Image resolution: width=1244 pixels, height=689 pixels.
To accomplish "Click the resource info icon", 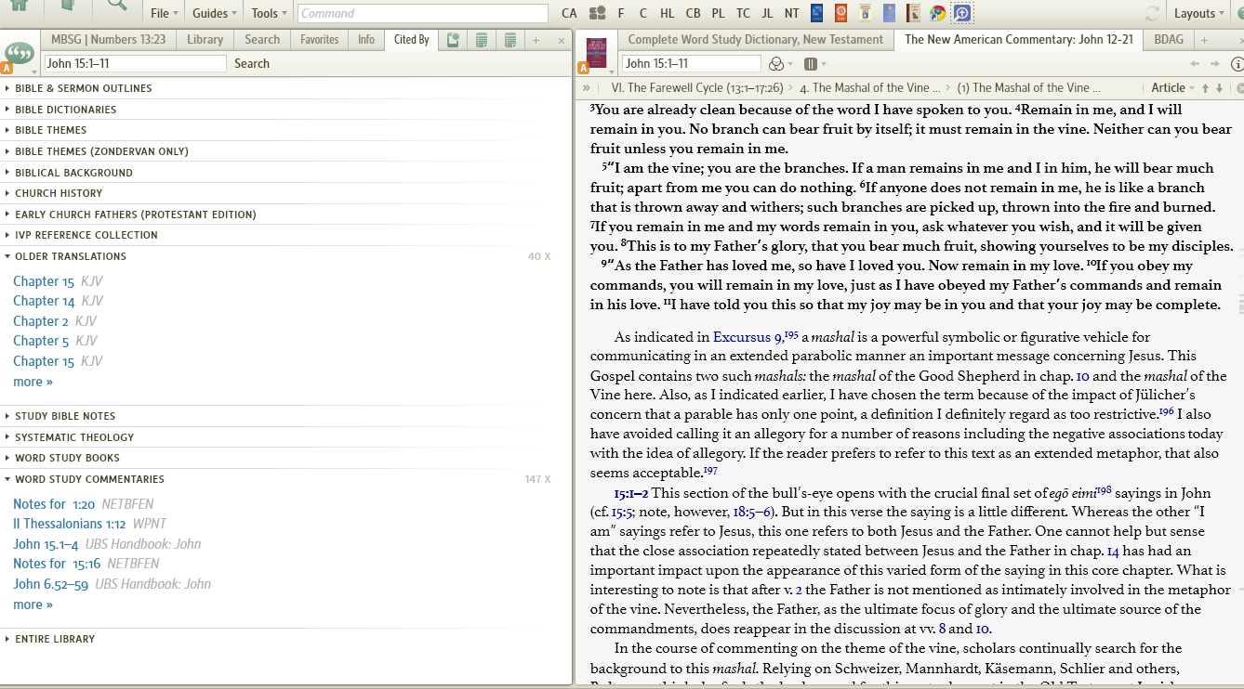I will point(1237,64).
